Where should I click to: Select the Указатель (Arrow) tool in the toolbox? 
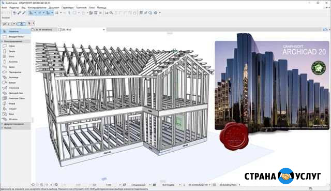pyautogui.click(x=16, y=31)
